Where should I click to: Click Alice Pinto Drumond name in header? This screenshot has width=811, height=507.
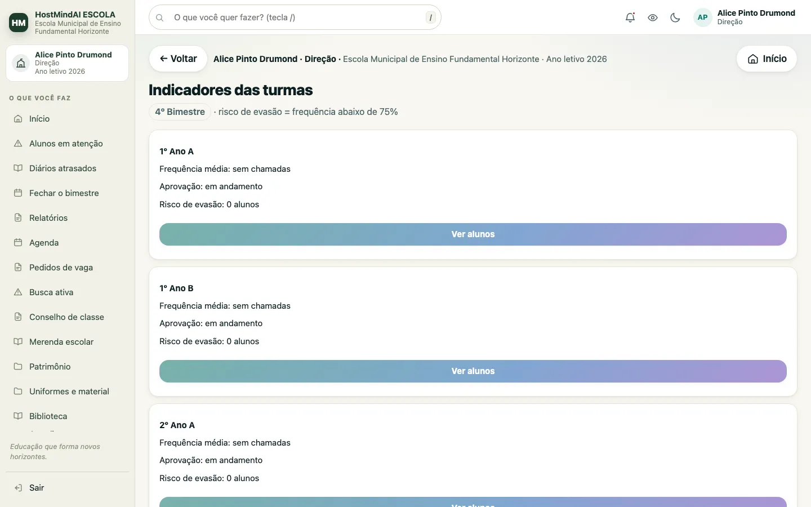(756, 13)
